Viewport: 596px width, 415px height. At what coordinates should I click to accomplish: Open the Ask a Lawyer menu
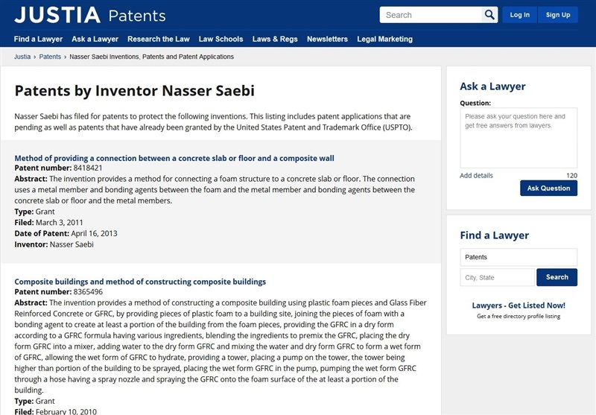pos(95,39)
